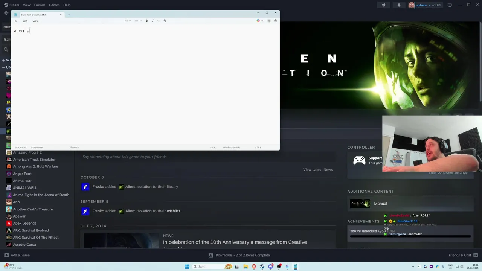Click Steam page vertical scrollbar
The image size is (482, 271).
pyautogui.click(x=480, y=62)
